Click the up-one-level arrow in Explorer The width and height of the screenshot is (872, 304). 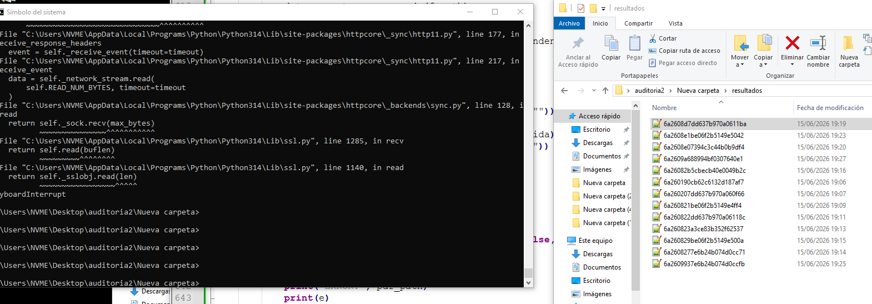(x=605, y=91)
